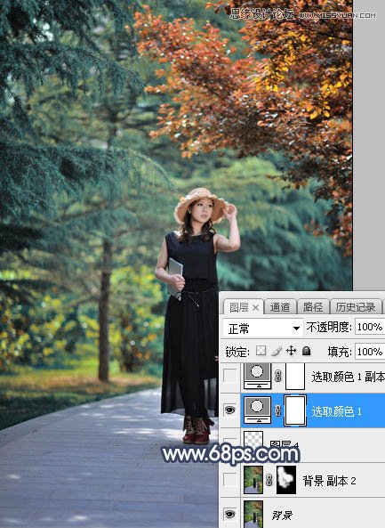This screenshot has width=385, height=528.
Task: Select the layer named 选取颜色 1 副本
Action: (348, 378)
